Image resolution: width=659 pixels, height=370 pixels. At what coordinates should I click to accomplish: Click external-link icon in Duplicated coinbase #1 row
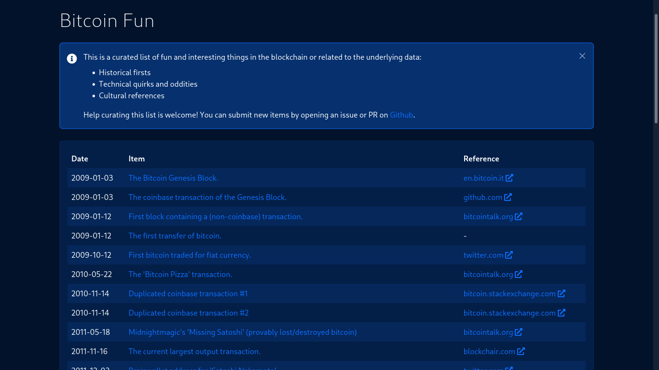click(x=562, y=293)
